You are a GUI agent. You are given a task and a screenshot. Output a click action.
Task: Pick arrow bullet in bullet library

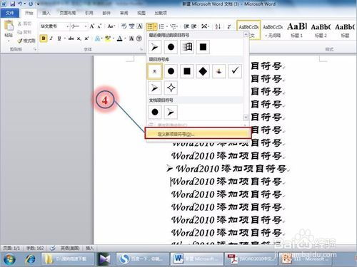(154, 88)
